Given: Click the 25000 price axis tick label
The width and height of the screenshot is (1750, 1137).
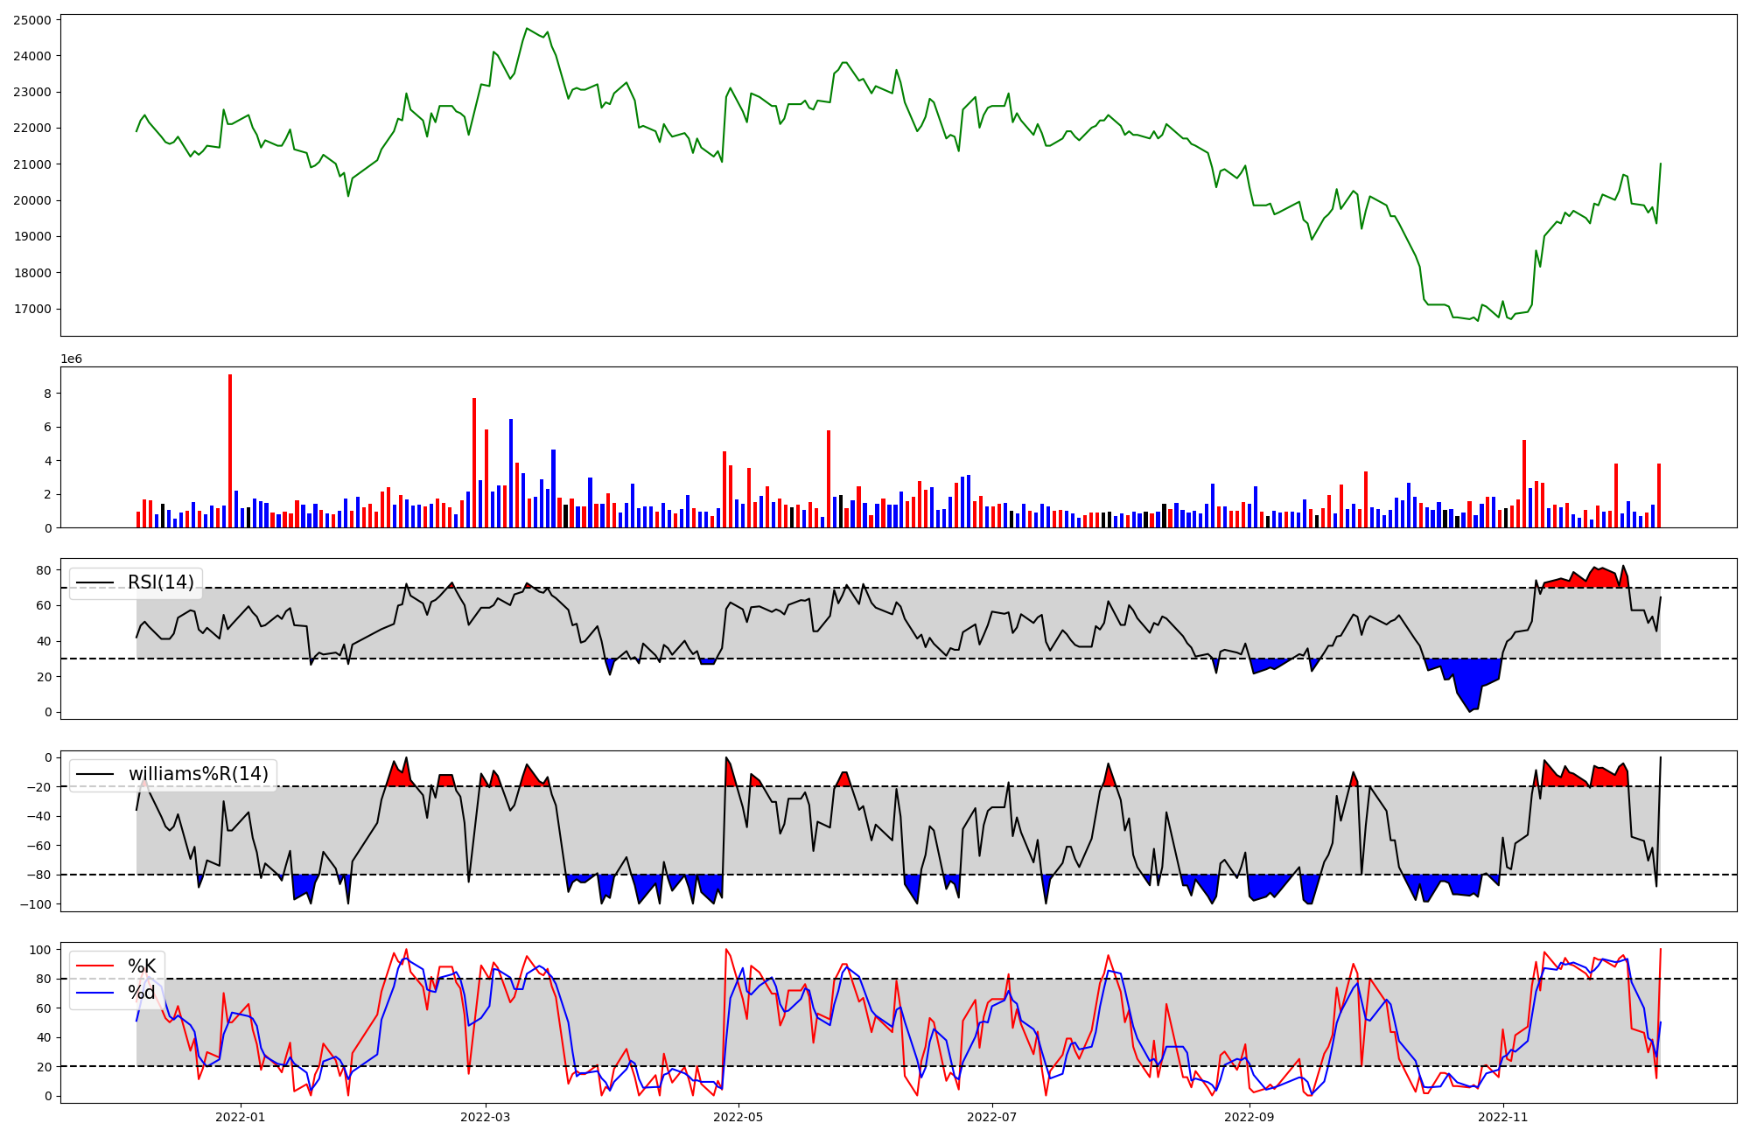Looking at the screenshot, I should [31, 19].
